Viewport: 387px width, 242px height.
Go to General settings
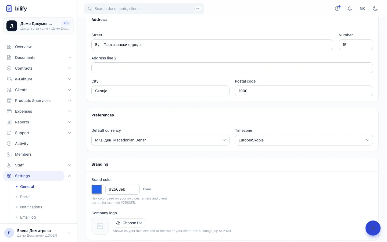(x=27, y=187)
